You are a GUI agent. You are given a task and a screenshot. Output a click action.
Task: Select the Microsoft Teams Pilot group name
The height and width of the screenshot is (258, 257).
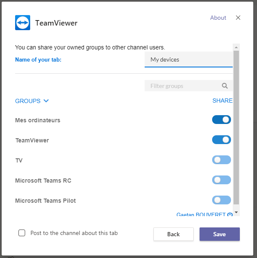pyautogui.click(x=45, y=201)
